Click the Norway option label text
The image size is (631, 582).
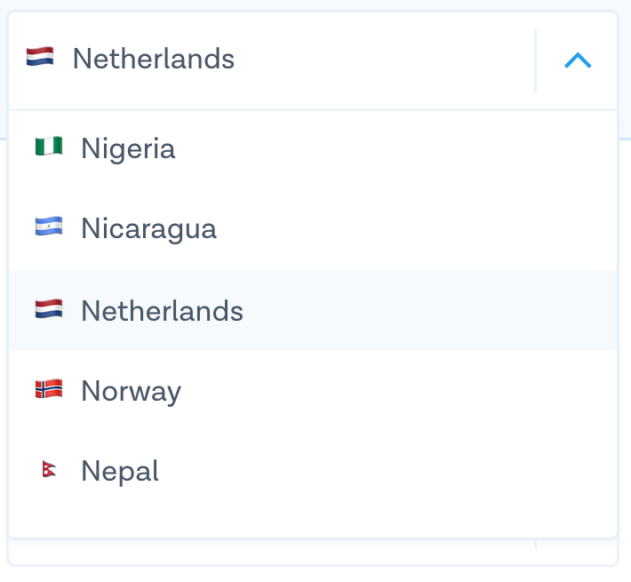131,391
